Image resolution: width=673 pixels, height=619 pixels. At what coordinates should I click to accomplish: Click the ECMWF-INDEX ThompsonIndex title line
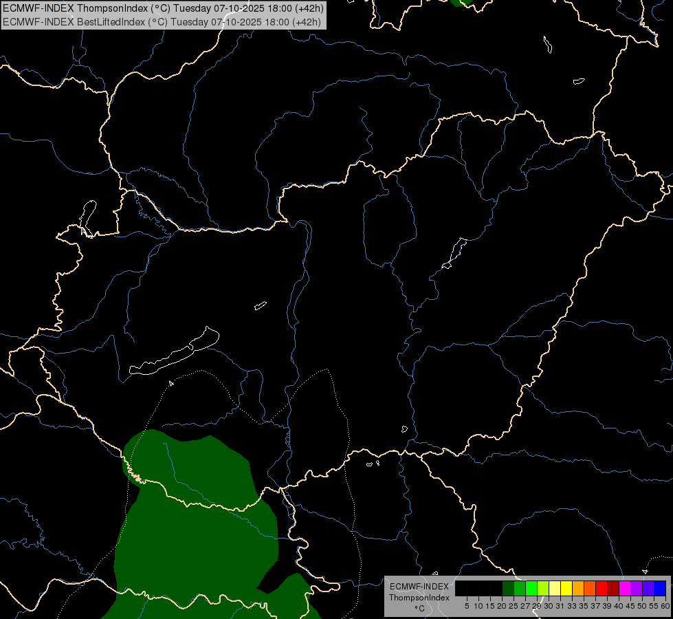pyautogui.click(x=163, y=8)
